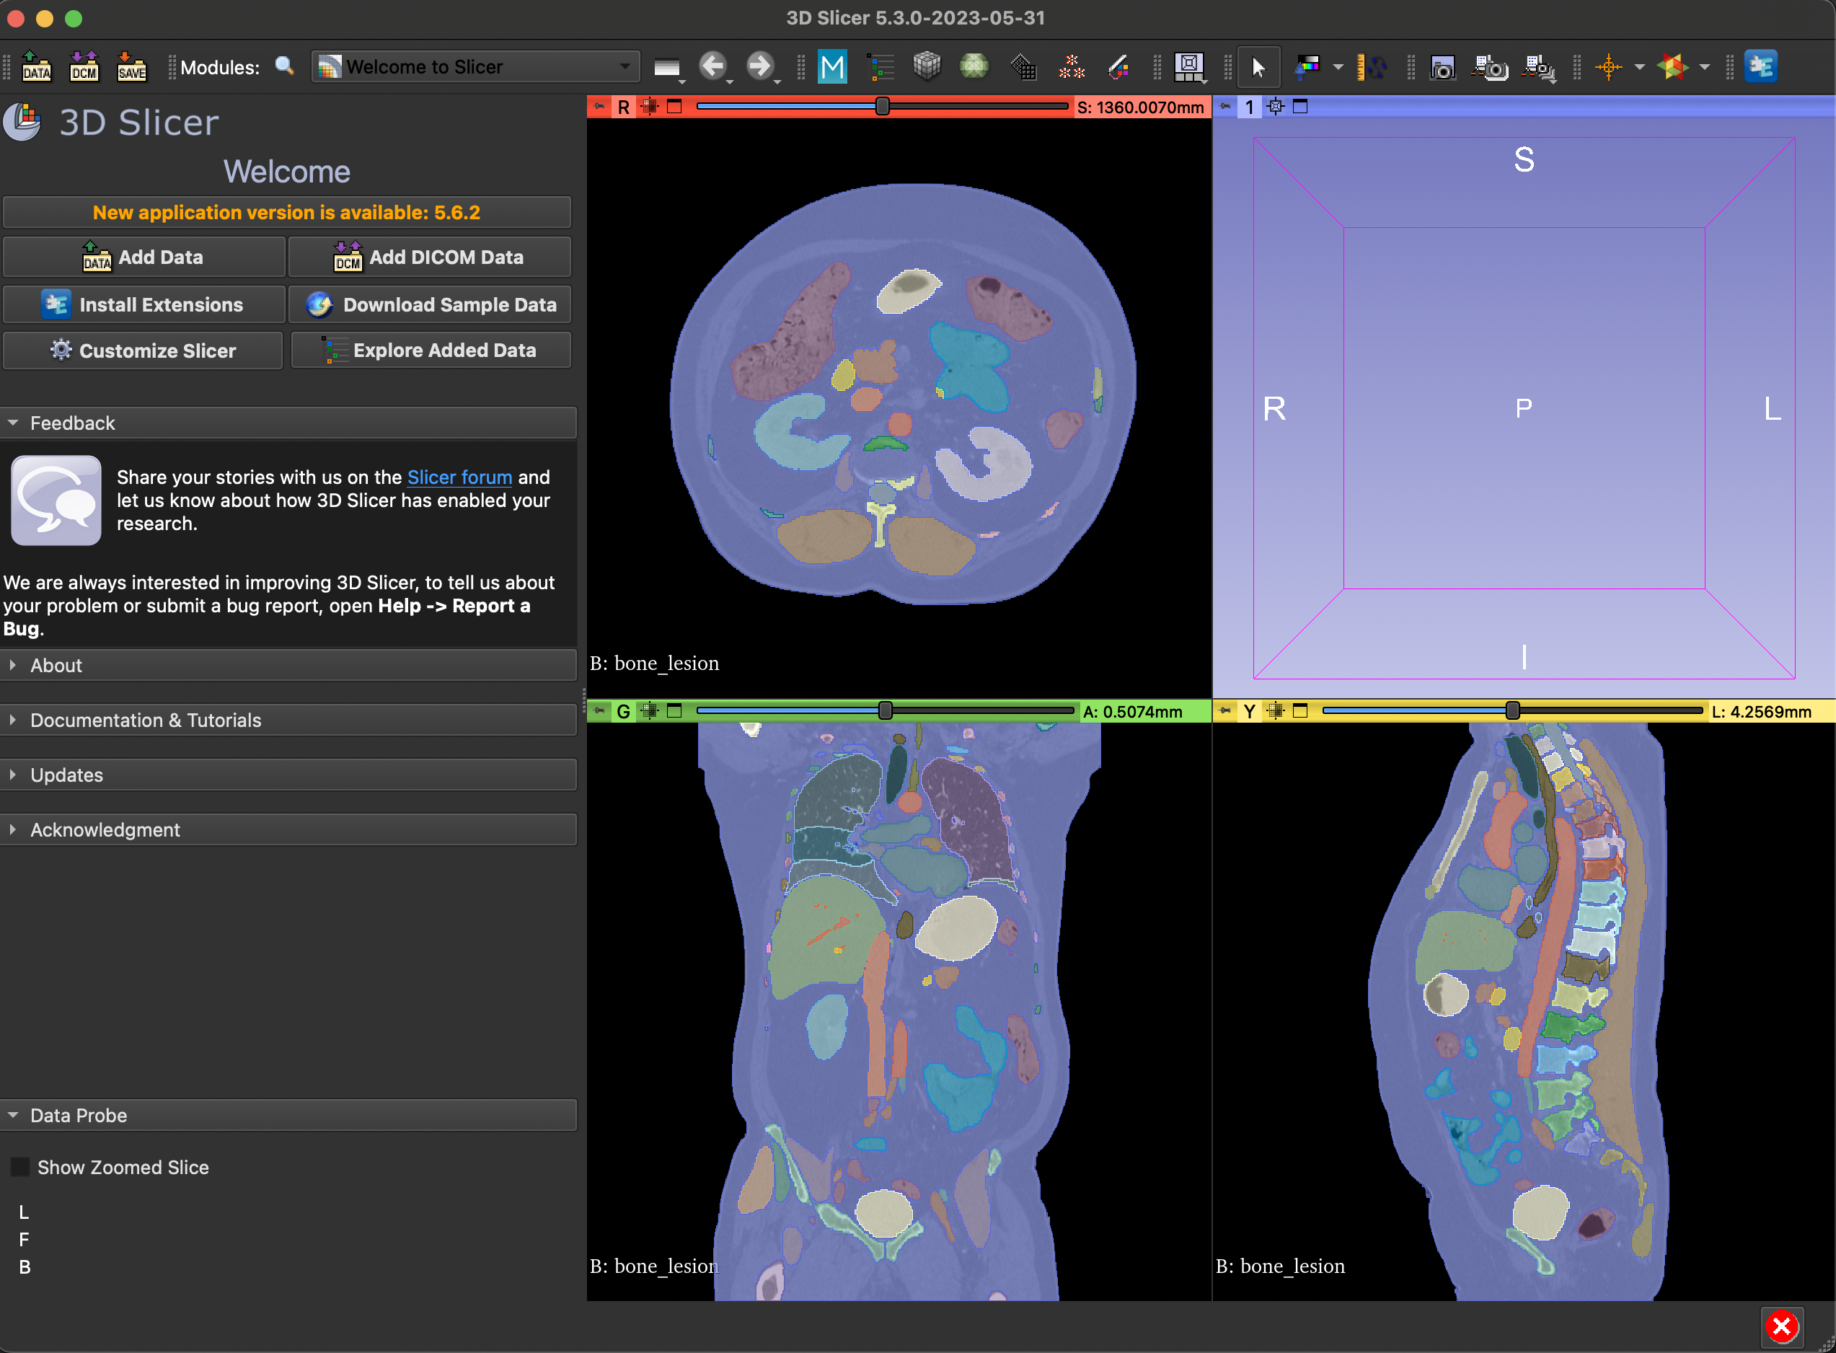This screenshot has width=1836, height=1353.
Task: Open the window/level mode dropdown arrow
Action: point(1338,67)
